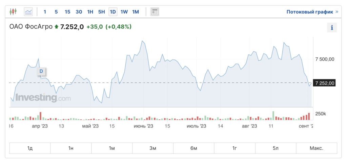
Task: Click the info 'i' button
Action: [x=332, y=28]
